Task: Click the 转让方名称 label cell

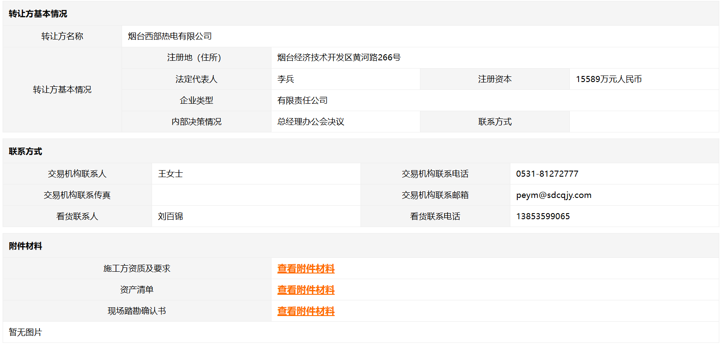Action: point(62,36)
